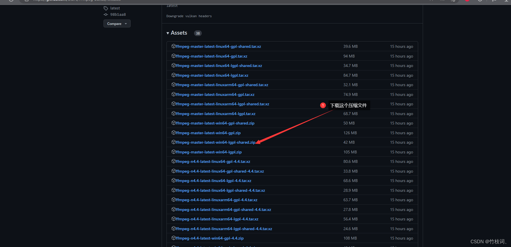Click package icon of win64-gpl-shared.zip

[174, 123]
